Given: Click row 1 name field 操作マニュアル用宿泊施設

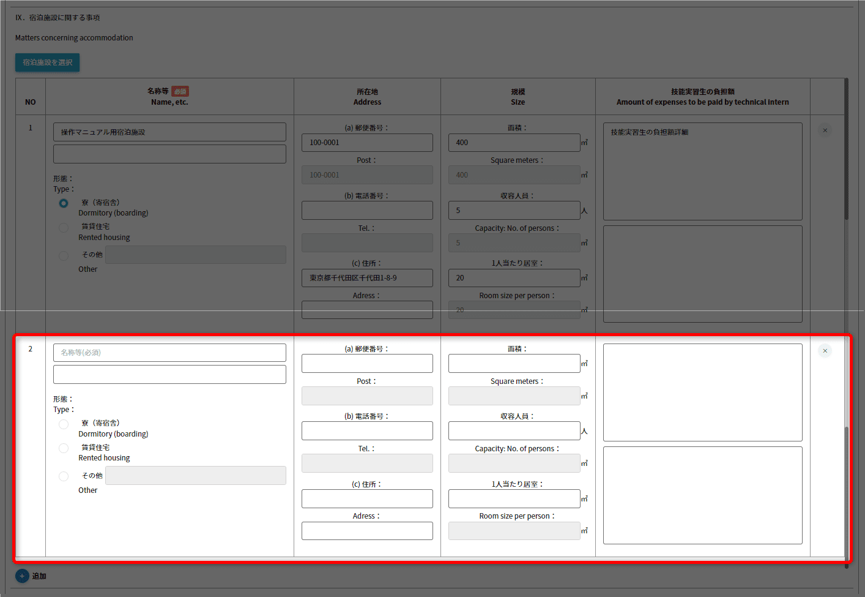Looking at the screenshot, I should 169,132.
